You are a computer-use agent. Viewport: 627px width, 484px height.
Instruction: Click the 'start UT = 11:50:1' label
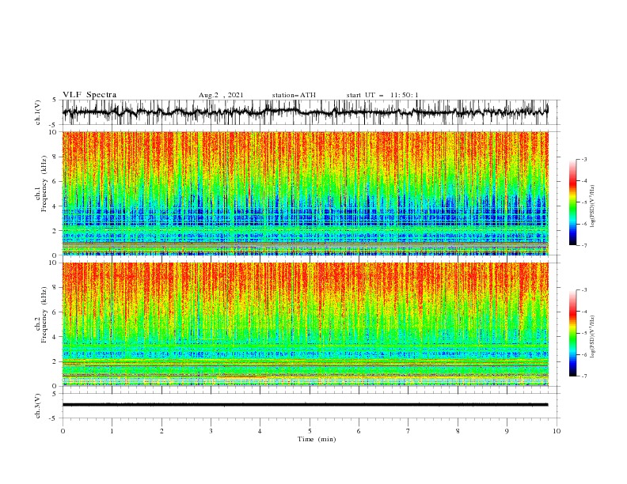[x=382, y=95]
